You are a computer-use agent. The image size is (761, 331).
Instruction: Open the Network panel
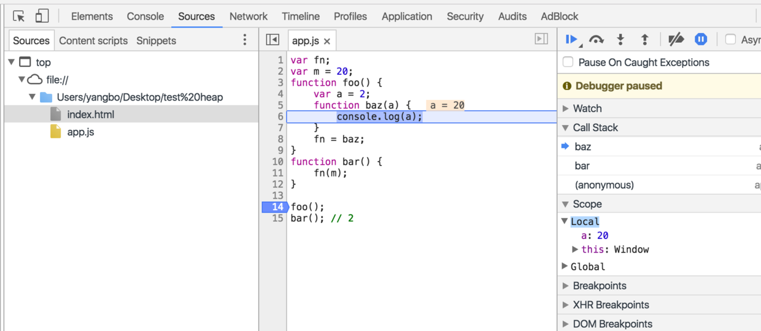[x=249, y=17]
